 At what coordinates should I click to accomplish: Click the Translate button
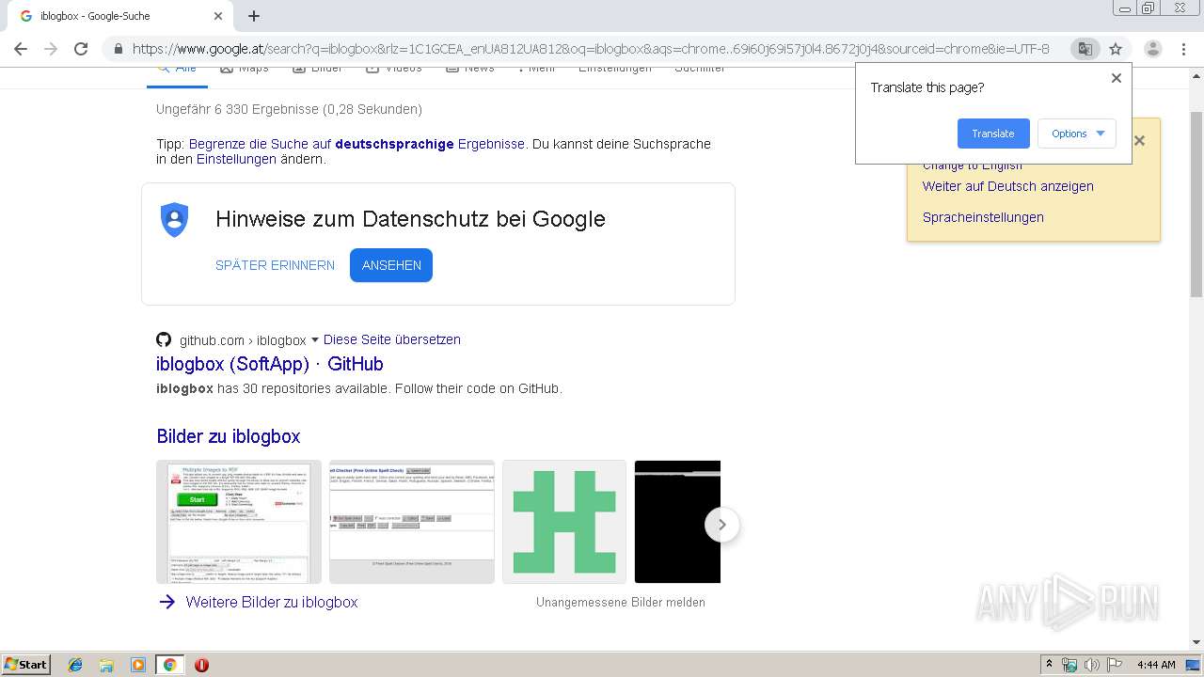tap(993, 134)
